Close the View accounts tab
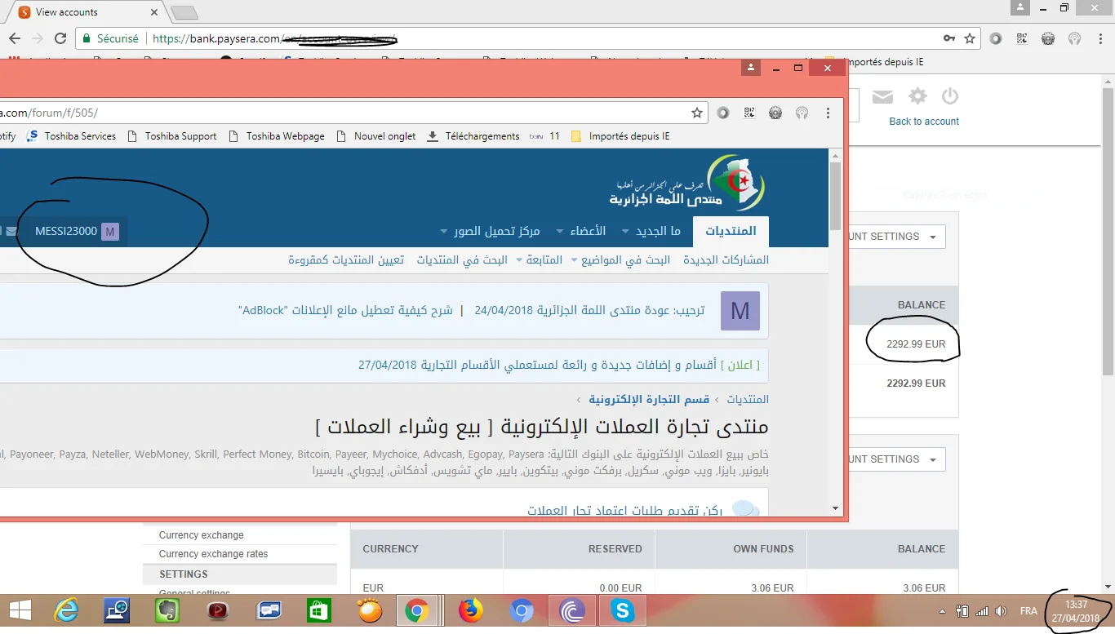The width and height of the screenshot is (1115, 634). (155, 12)
